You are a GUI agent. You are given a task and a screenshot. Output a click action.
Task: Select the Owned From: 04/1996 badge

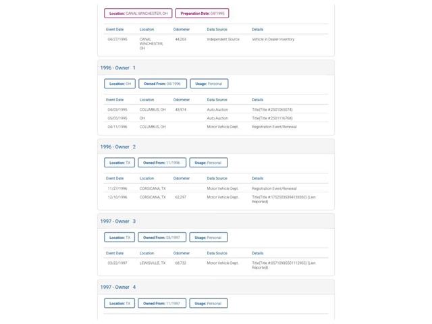tap(162, 84)
